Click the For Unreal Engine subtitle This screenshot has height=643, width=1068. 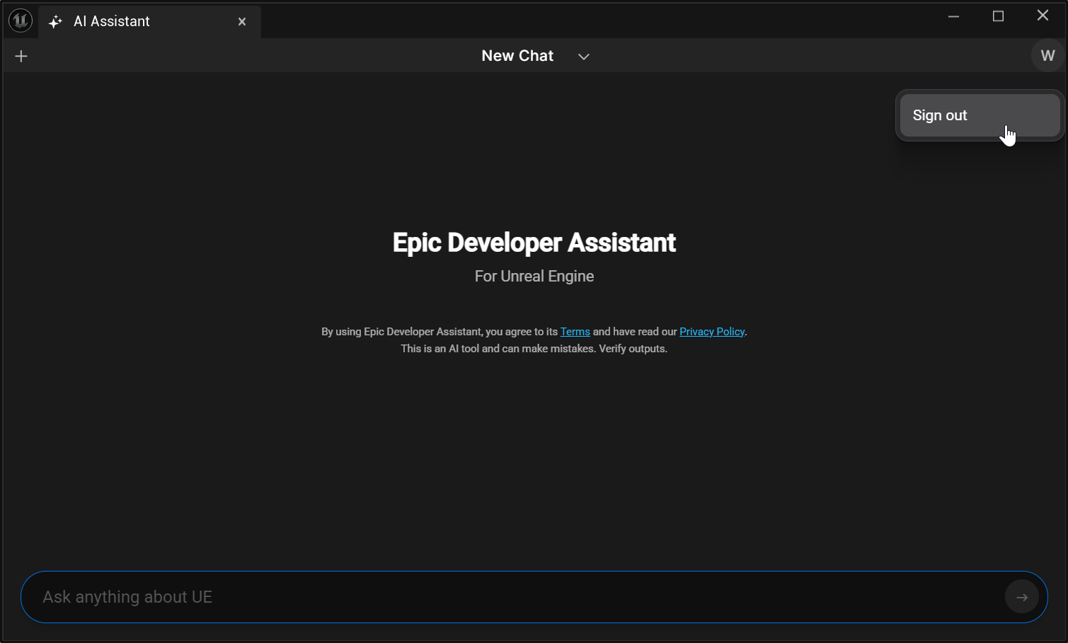534,277
